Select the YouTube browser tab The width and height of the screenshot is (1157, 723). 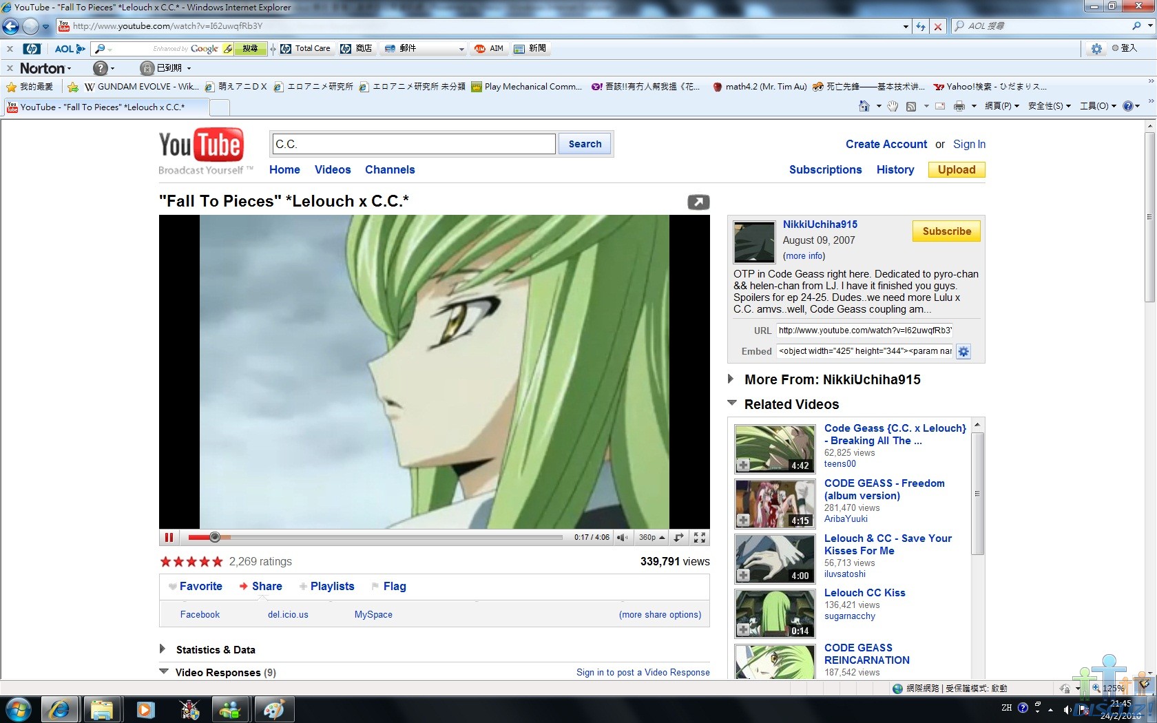(105, 107)
